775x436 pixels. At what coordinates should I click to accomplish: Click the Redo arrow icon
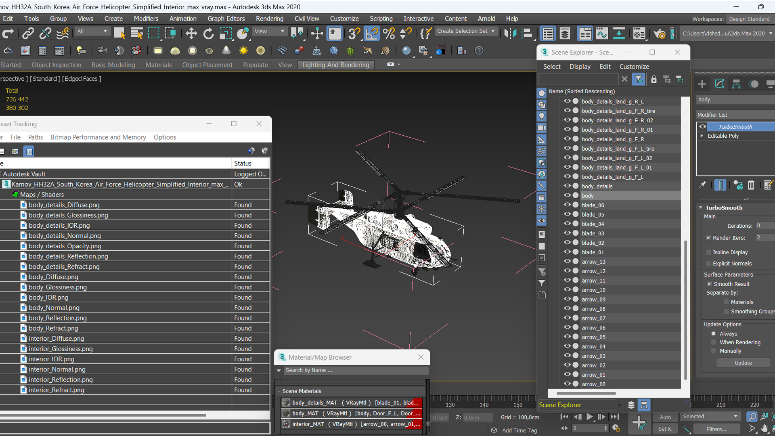pyautogui.click(x=8, y=34)
